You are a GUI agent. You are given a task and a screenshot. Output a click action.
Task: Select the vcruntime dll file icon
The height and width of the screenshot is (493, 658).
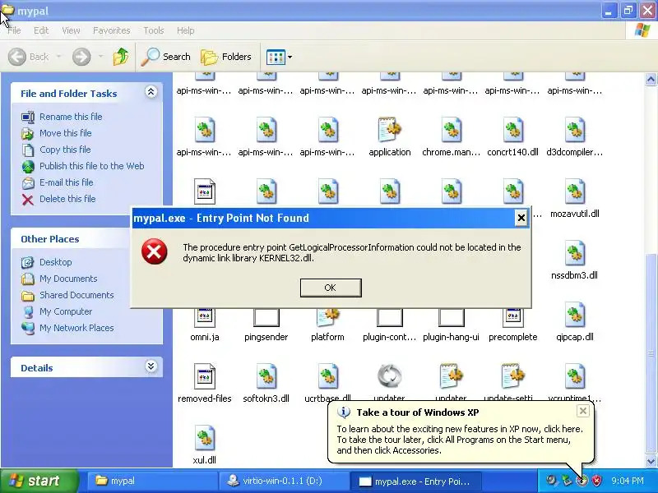click(575, 376)
